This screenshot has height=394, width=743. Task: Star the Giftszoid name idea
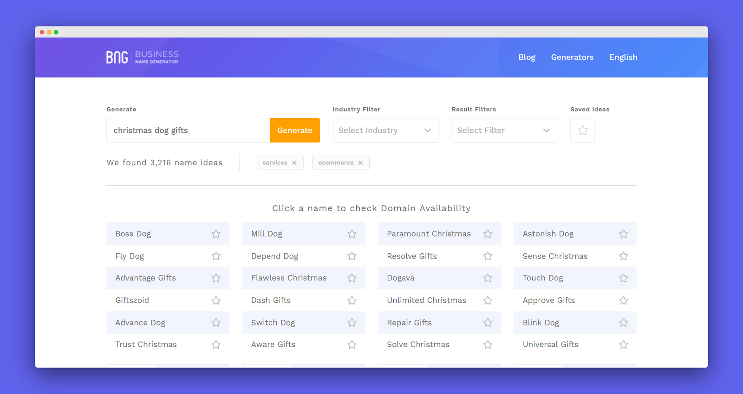(x=216, y=300)
